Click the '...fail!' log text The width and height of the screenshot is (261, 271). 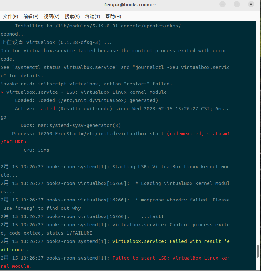point(152,216)
